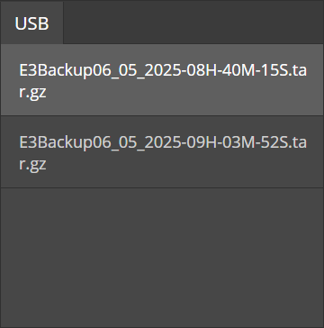
Task: Highlight the second row in the file list
Action: tap(162, 152)
